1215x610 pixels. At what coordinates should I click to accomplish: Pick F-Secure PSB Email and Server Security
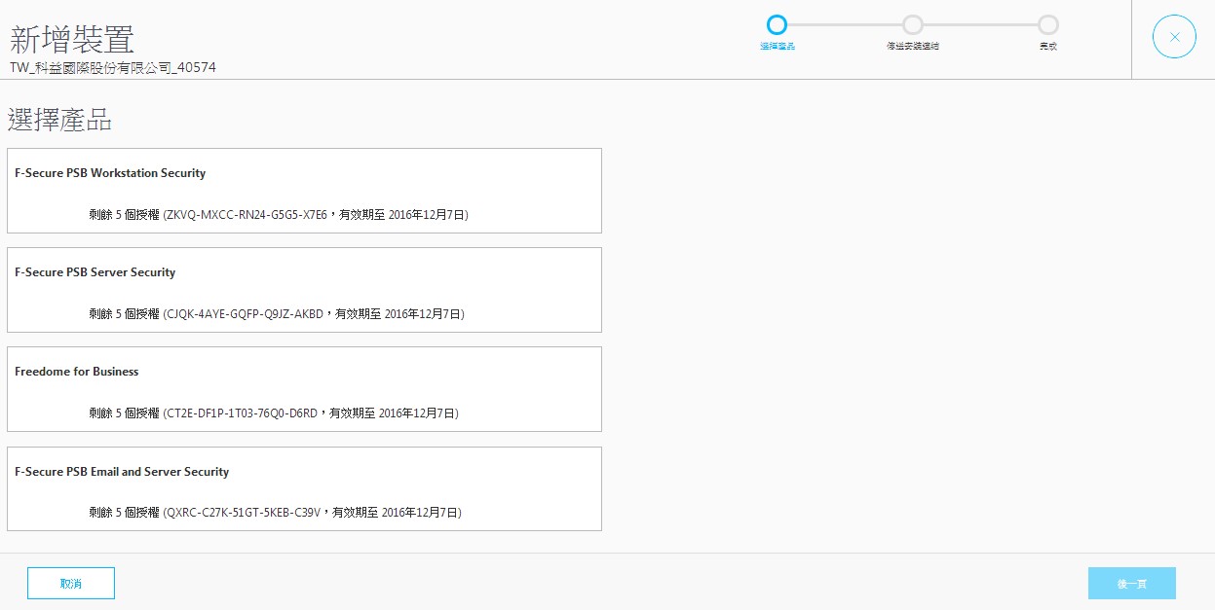[x=304, y=488]
